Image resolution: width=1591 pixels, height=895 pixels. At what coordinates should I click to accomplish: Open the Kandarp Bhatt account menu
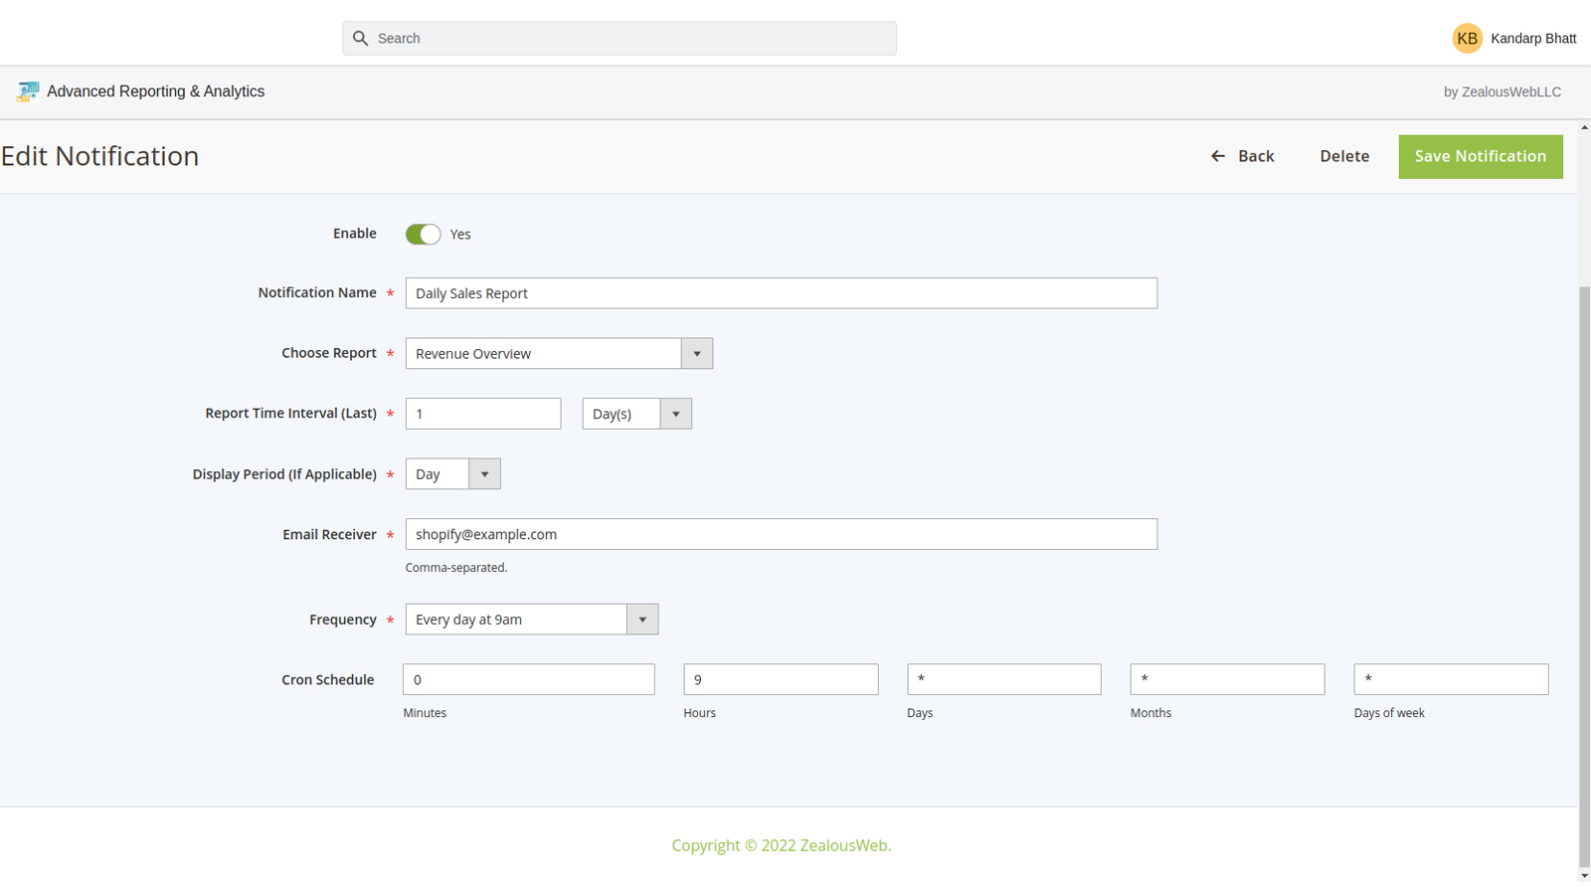[x=1532, y=39]
